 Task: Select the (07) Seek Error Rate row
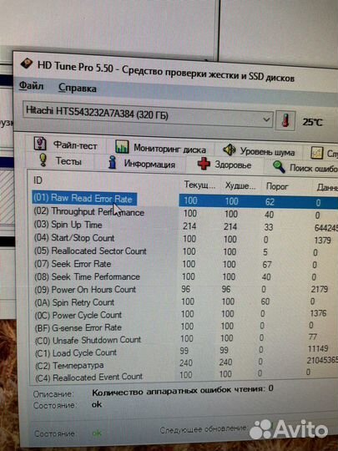pos(185,264)
